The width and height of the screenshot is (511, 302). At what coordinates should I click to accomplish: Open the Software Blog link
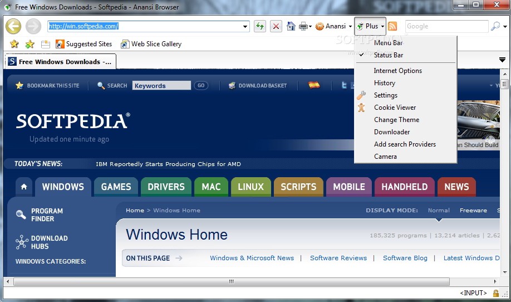point(405,258)
